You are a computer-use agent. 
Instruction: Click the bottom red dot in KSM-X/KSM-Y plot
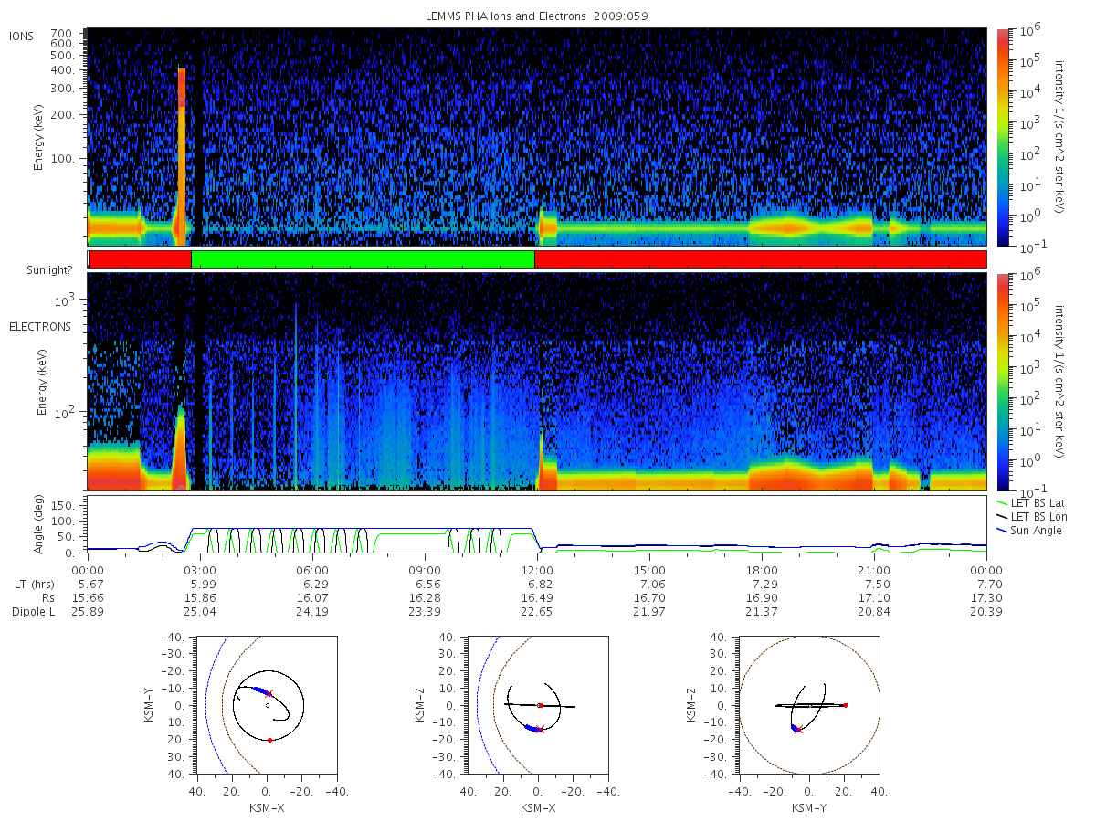[x=269, y=740]
